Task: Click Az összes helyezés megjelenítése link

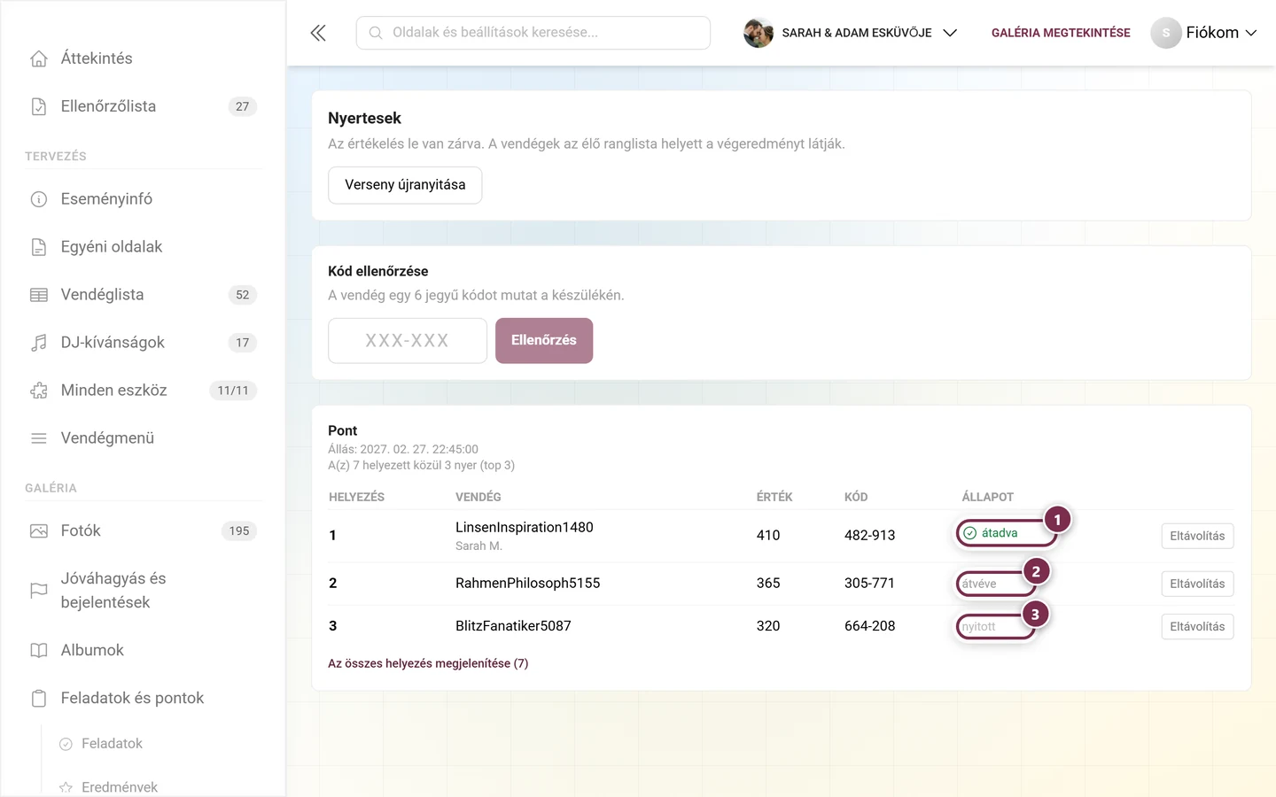Action: coord(428,663)
